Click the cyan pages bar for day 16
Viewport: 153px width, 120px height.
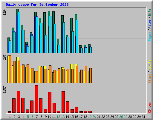[x=77, y=36]
